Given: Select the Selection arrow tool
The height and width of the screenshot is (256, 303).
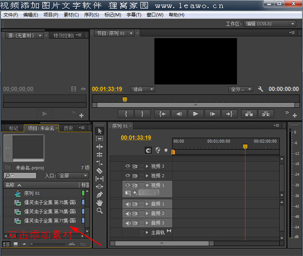Looking at the screenshot, I should 99,131.
